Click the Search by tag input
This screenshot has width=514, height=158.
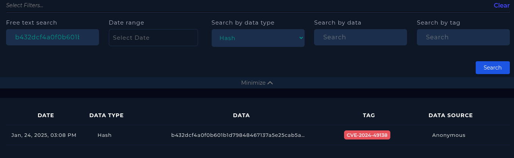pos(463,37)
